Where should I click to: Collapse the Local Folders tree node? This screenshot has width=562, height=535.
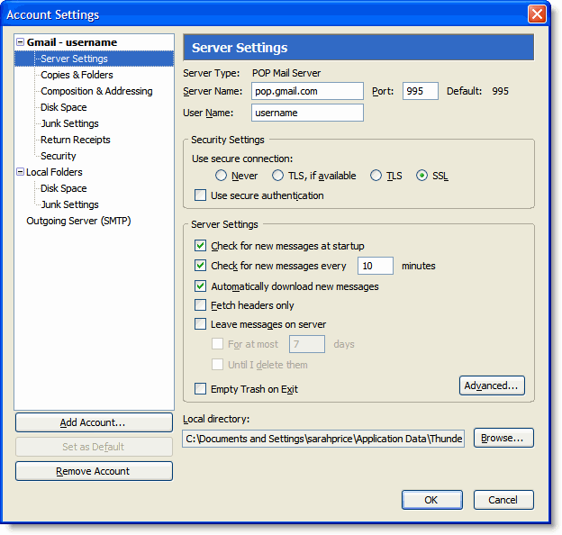click(x=21, y=172)
